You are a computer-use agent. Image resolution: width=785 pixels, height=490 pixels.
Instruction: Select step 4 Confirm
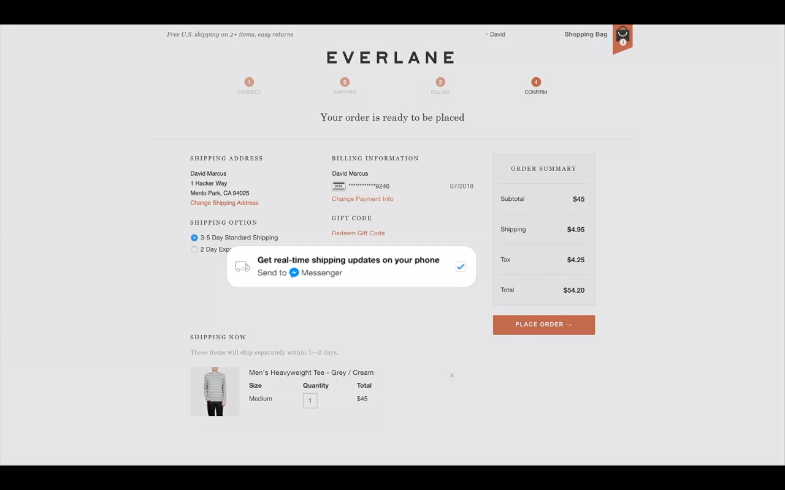tap(536, 85)
